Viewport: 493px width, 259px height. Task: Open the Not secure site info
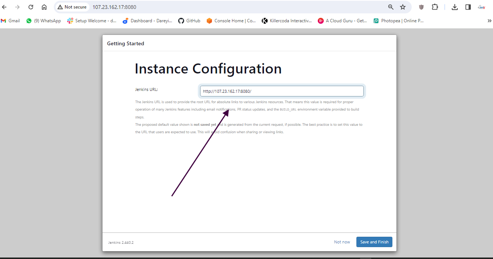coord(72,7)
